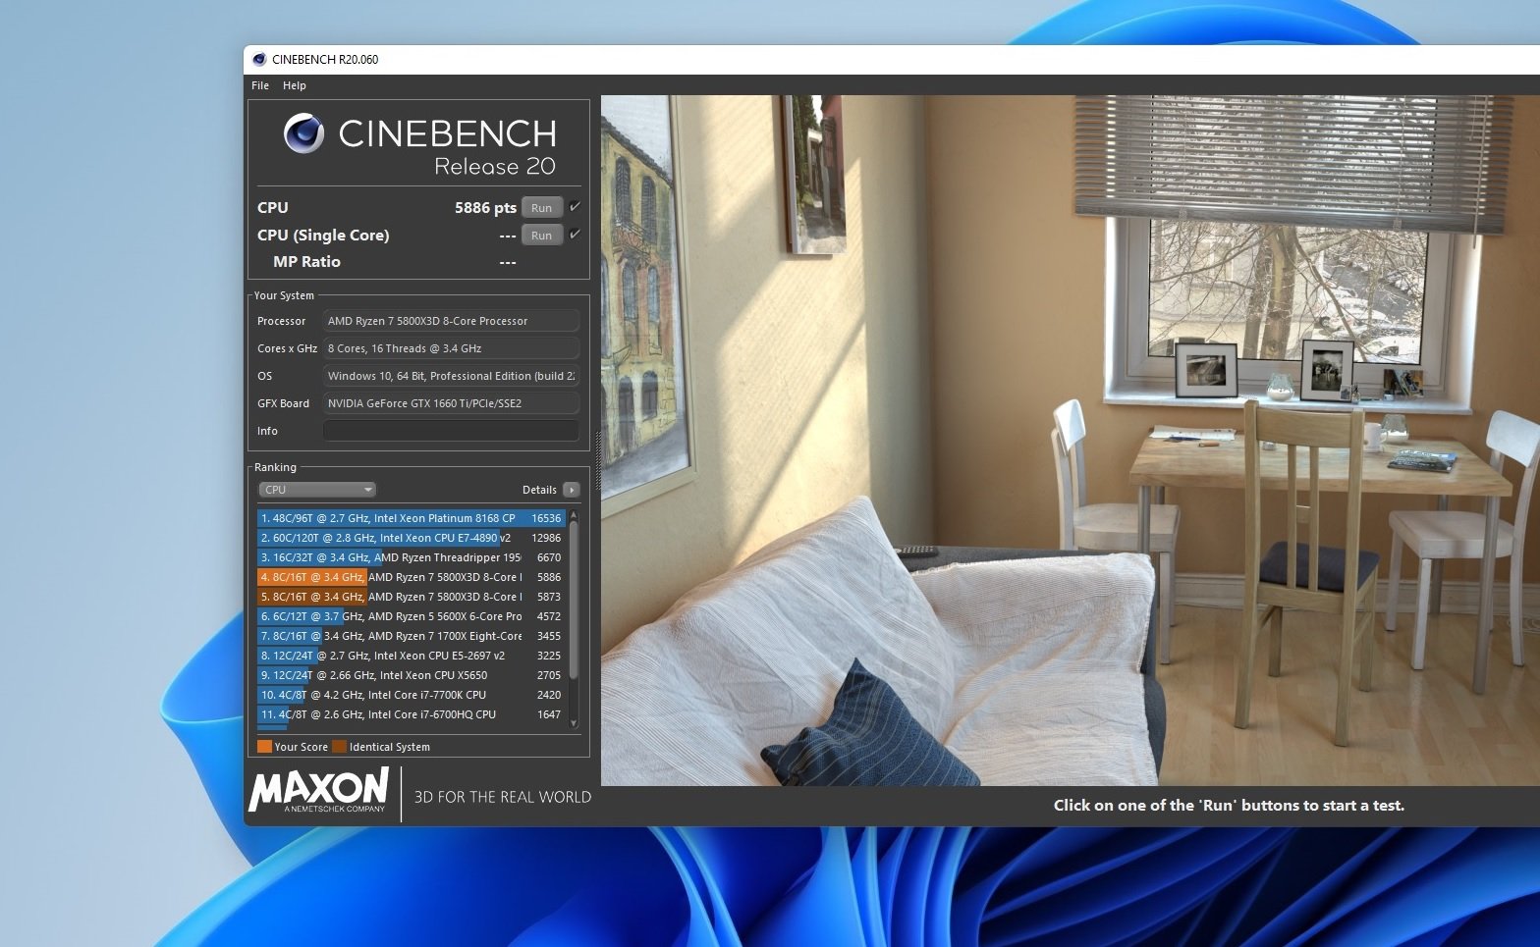Screen dimensions: 1540x947
Task: Click the GFX Board field GTX 1660 Ti
Action: pos(451,403)
